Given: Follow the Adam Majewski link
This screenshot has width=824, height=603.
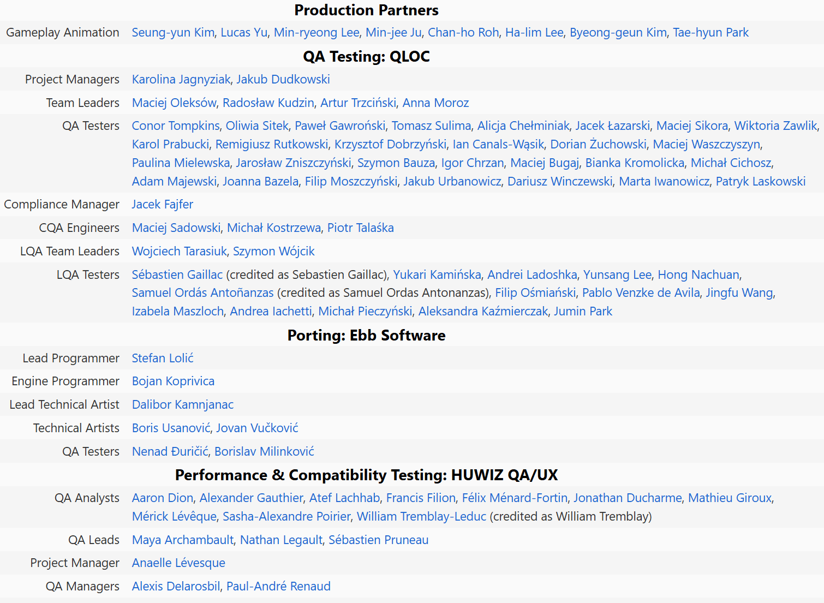Looking at the screenshot, I should pos(174,182).
